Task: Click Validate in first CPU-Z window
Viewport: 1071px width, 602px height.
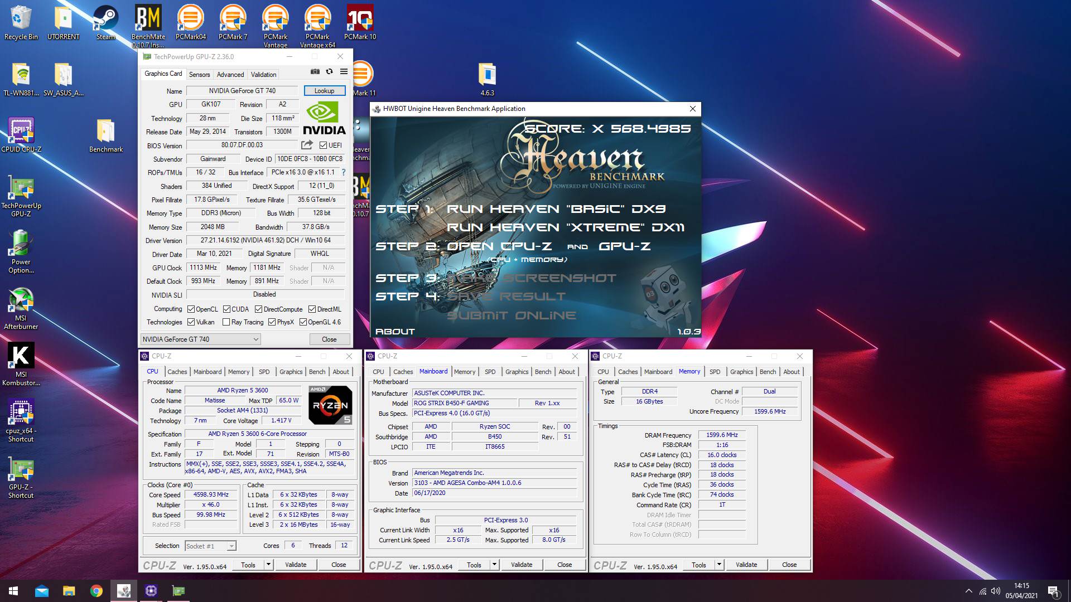Action: pos(296,565)
